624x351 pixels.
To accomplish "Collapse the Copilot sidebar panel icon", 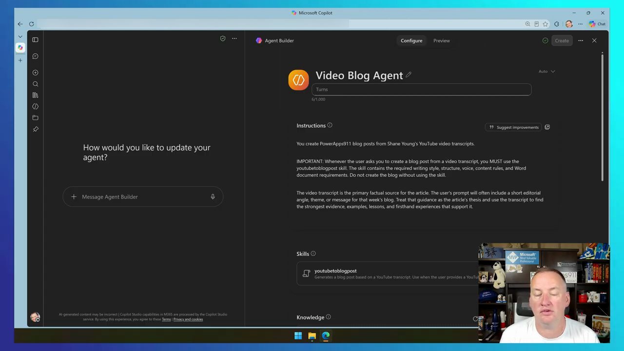I will [x=35, y=39].
